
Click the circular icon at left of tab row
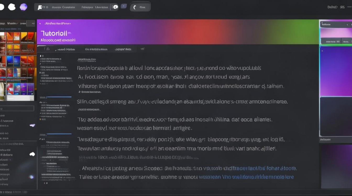pos(48,49)
